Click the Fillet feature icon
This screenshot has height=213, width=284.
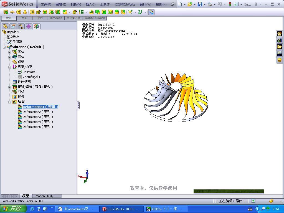[65, 12]
